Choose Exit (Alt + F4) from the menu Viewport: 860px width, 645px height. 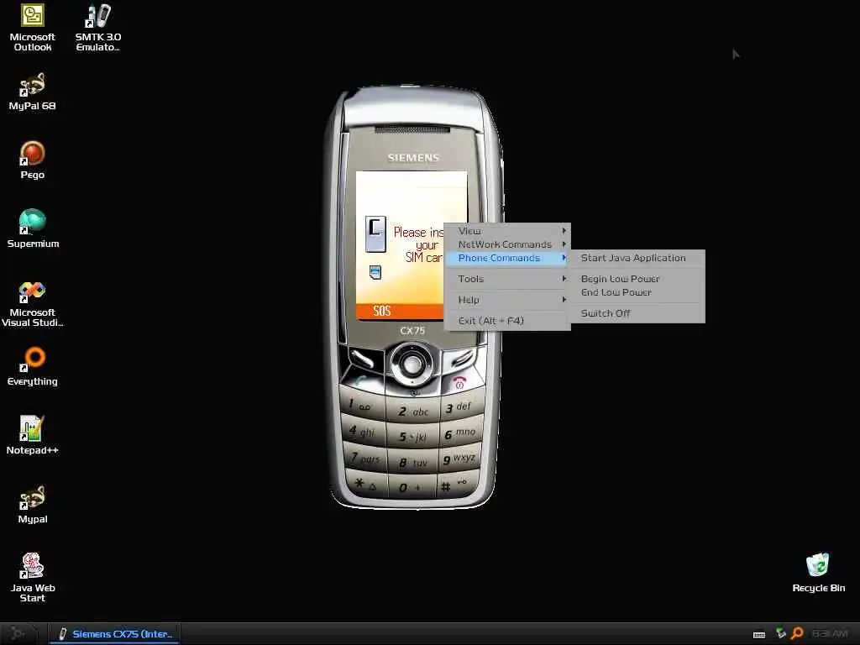507,321
